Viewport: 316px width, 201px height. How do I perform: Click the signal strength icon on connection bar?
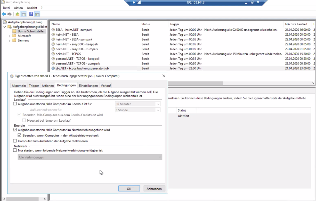click(x=139, y=2)
